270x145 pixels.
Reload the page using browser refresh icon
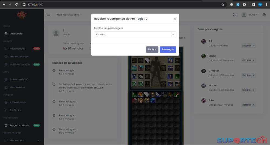[x=16, y=5]
